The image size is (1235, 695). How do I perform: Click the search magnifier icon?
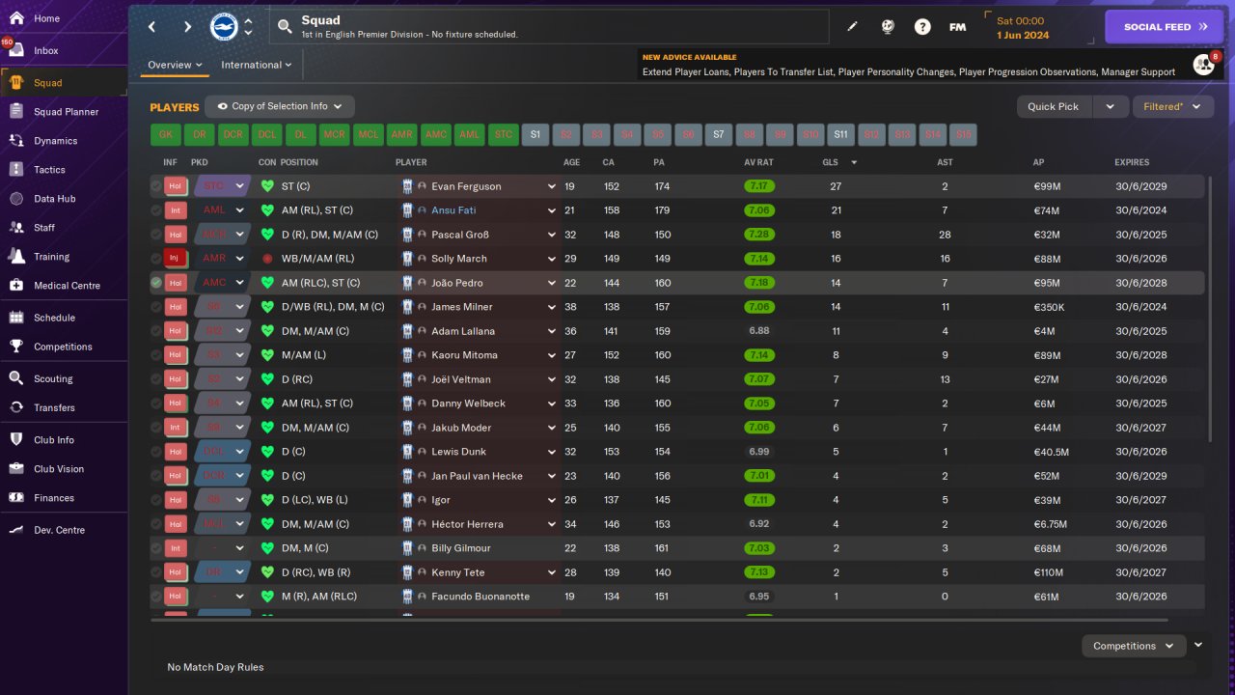click(285, 27)
